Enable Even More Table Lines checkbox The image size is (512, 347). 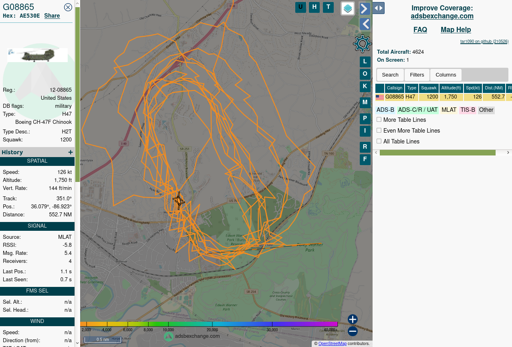pos(379,130)
